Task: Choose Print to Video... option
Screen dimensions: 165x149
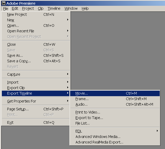Action: tap(115, 112)
